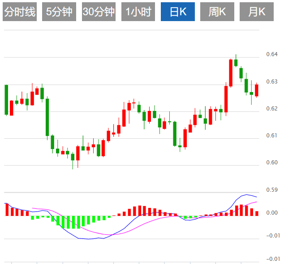Image resolution: width=284 pixels, height=264 pixels.
Task: Select the rightmost red candlestick
Action: (x=257, y=90)
